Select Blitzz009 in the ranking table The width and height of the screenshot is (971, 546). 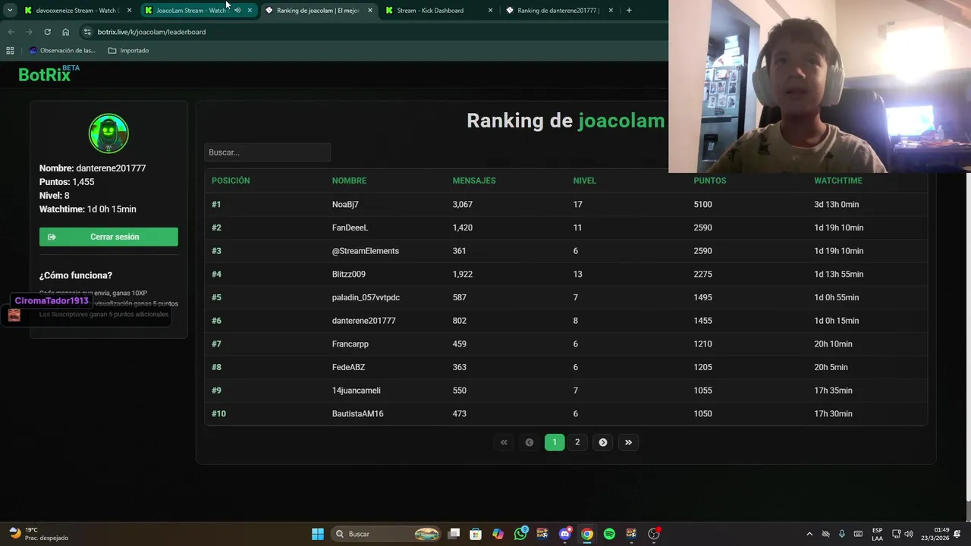pyautogui.click(x=349, y=274)
